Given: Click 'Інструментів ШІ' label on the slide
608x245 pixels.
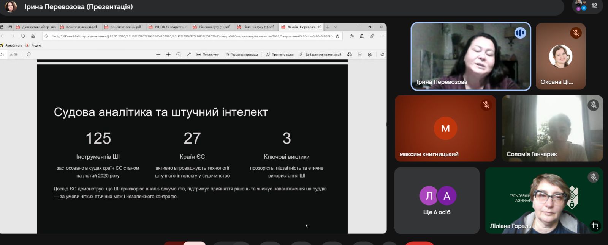Looking at the screenshot, I should pos(98,157).
